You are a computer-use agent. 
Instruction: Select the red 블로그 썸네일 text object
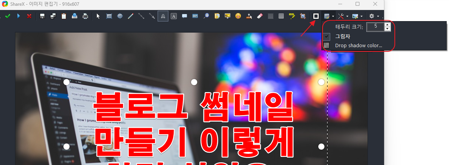pyautogui.click(x=193, y=107)
